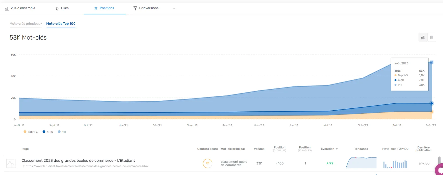This screenshot has width=443, height=175.
Task: Follow the letudiant.fr page URL link
Action: click(x=87, y=166)
